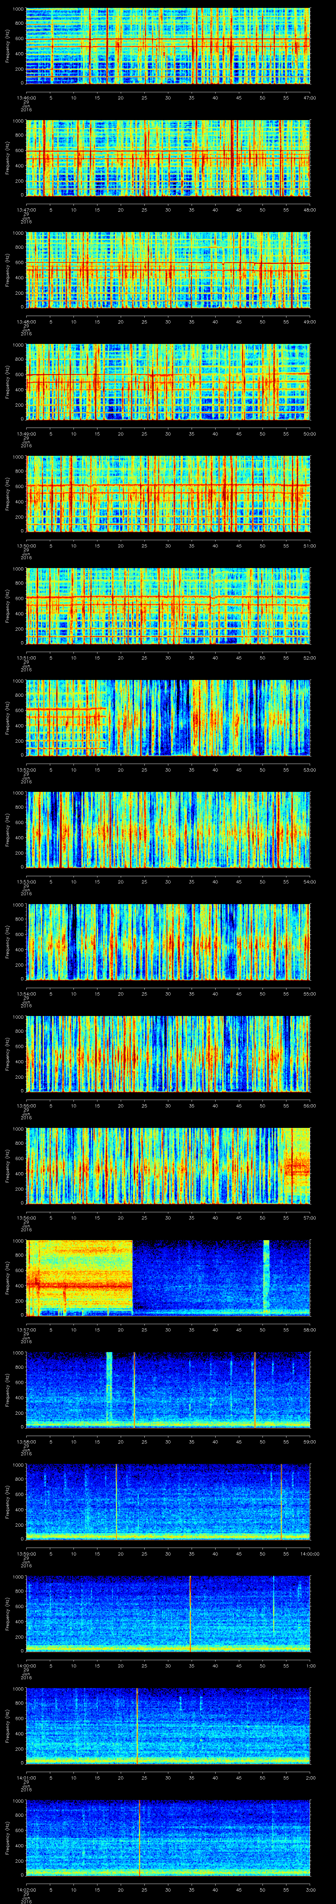Click the '13:49:00' start time label
This screenshot has height=1904, width=336.
[26, 433]
